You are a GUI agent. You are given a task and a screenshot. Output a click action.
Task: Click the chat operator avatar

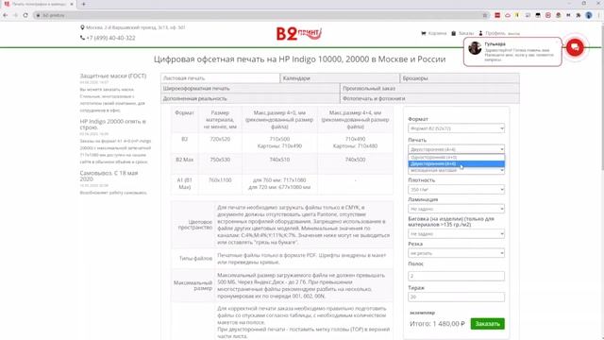click(475, 48)
